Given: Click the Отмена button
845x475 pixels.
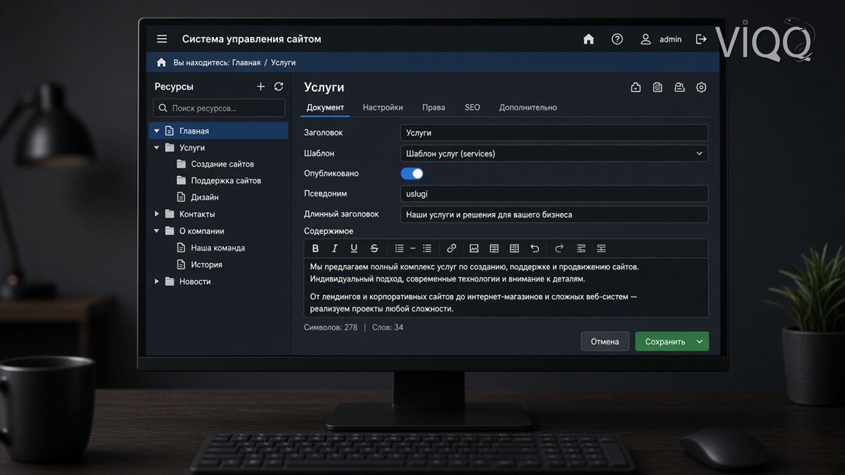Looking at the screenshot, I should tap(605, 341).
